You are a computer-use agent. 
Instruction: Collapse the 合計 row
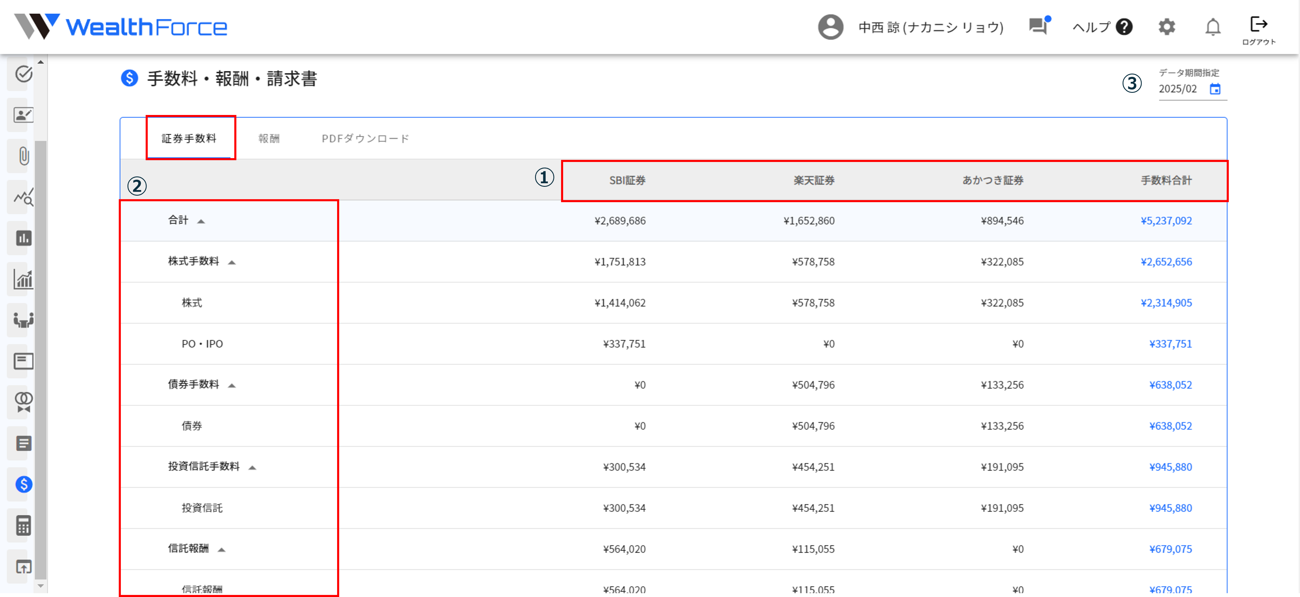(x=201, y=221)
